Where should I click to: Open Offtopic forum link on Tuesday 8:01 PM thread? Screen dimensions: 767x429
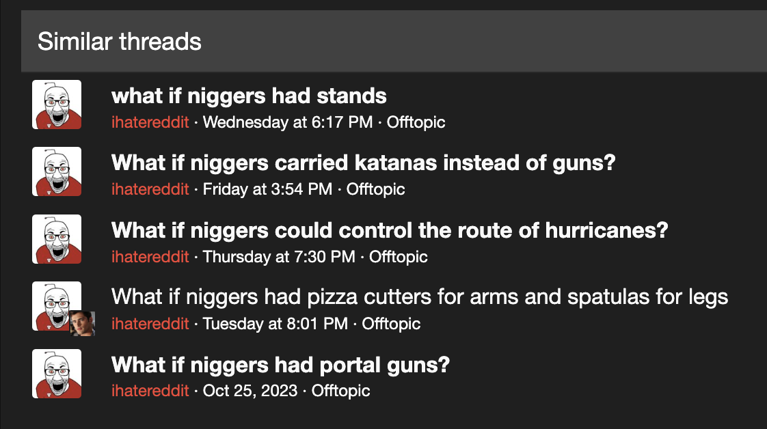pos(391,324)
